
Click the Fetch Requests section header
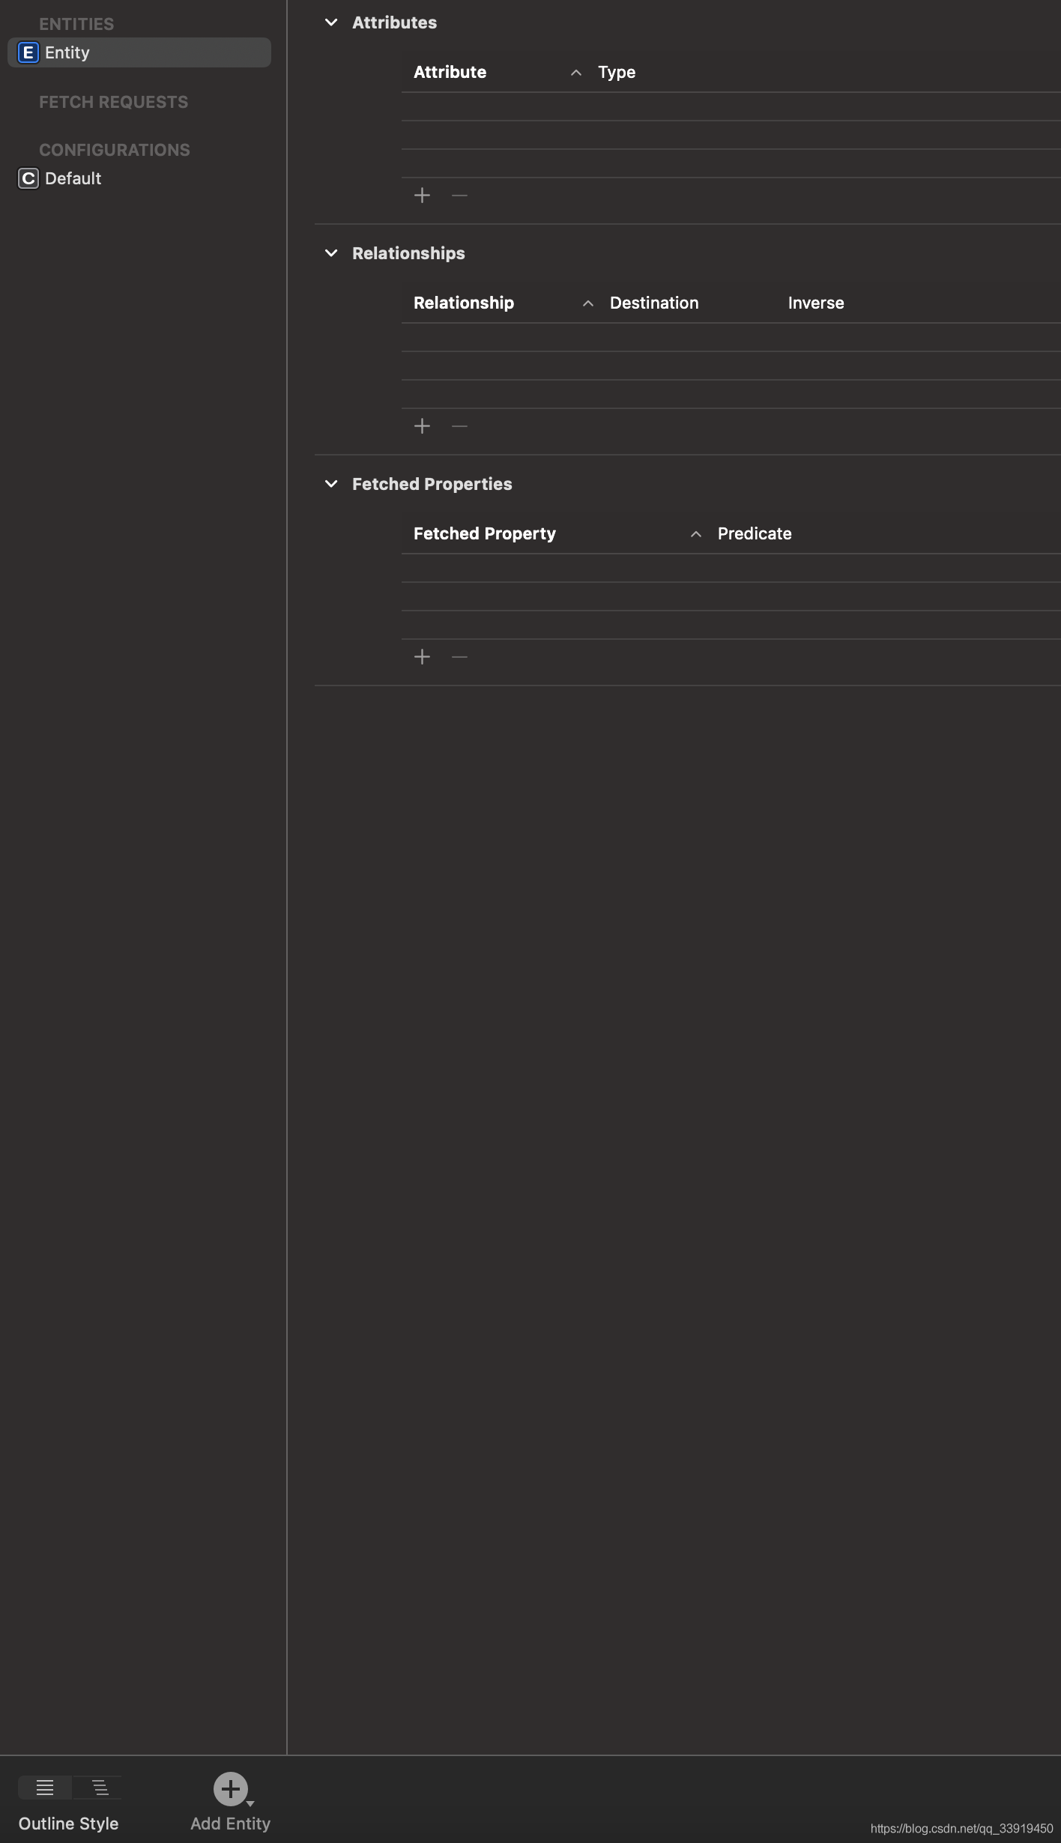click(x=114, y=102)
